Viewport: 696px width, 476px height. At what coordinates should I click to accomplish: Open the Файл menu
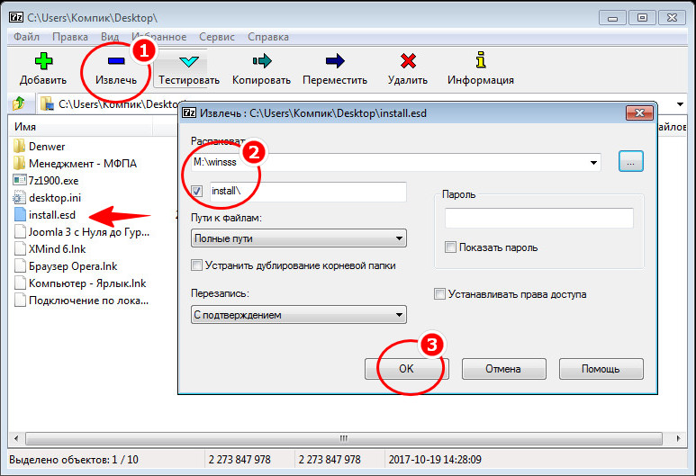tap(27, 37)
